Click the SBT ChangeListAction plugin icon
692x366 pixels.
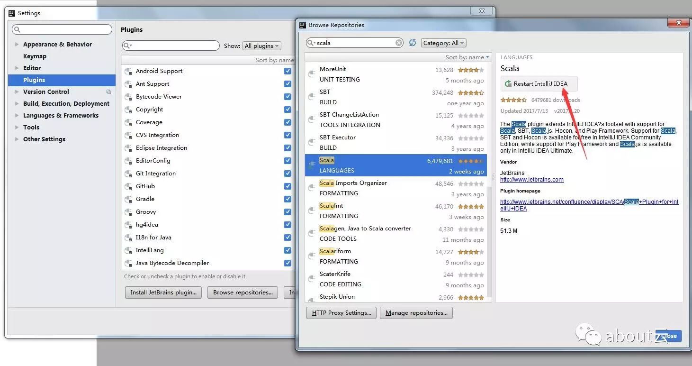click(x=312, y=119)
